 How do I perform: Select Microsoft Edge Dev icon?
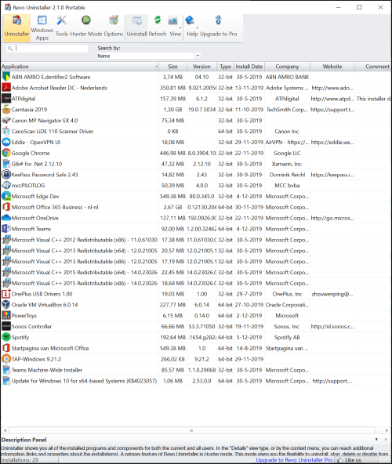tap(6, 196)
